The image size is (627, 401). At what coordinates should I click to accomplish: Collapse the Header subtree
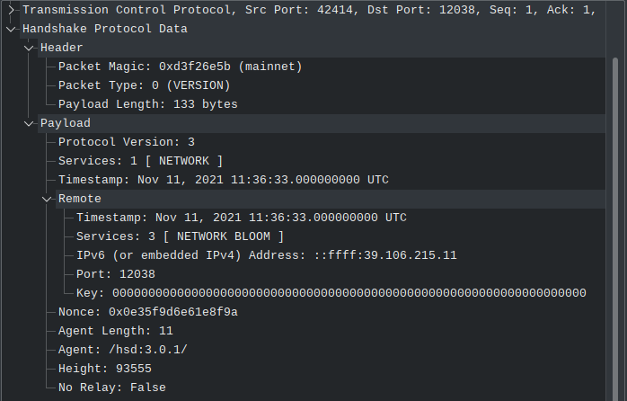pyautogui.click(x=29, y=47)
